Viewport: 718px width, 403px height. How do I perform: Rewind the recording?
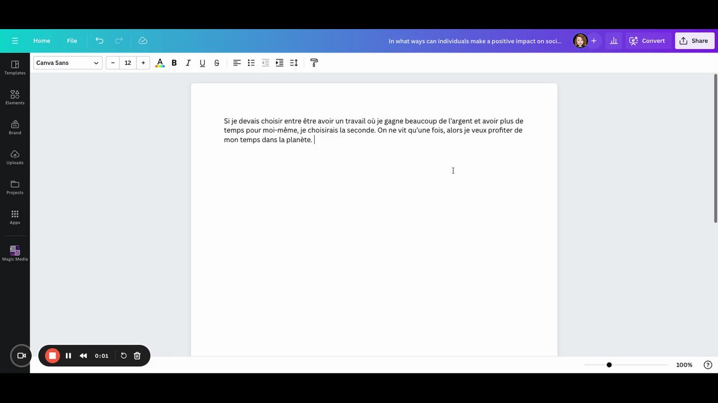pos(83,355)
